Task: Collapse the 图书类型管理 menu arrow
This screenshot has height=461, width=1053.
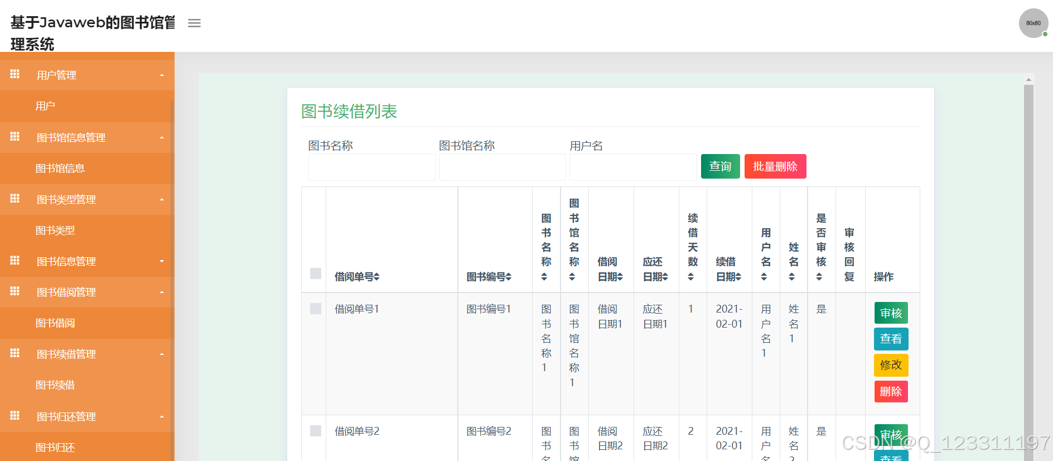Action: [162, 200]
